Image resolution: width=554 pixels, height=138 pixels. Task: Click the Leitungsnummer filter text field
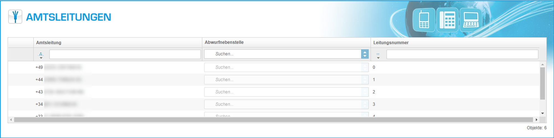(x=462, y=54)
